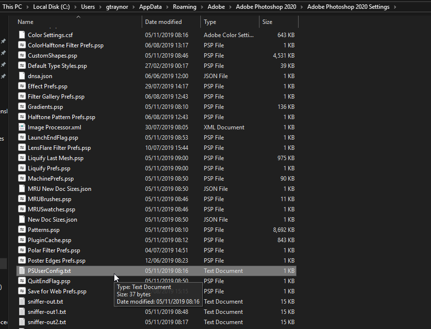The width and height of the screenshot is (431, 329).
Task: Sort files by the Name column header
Action: coord(79,21)
